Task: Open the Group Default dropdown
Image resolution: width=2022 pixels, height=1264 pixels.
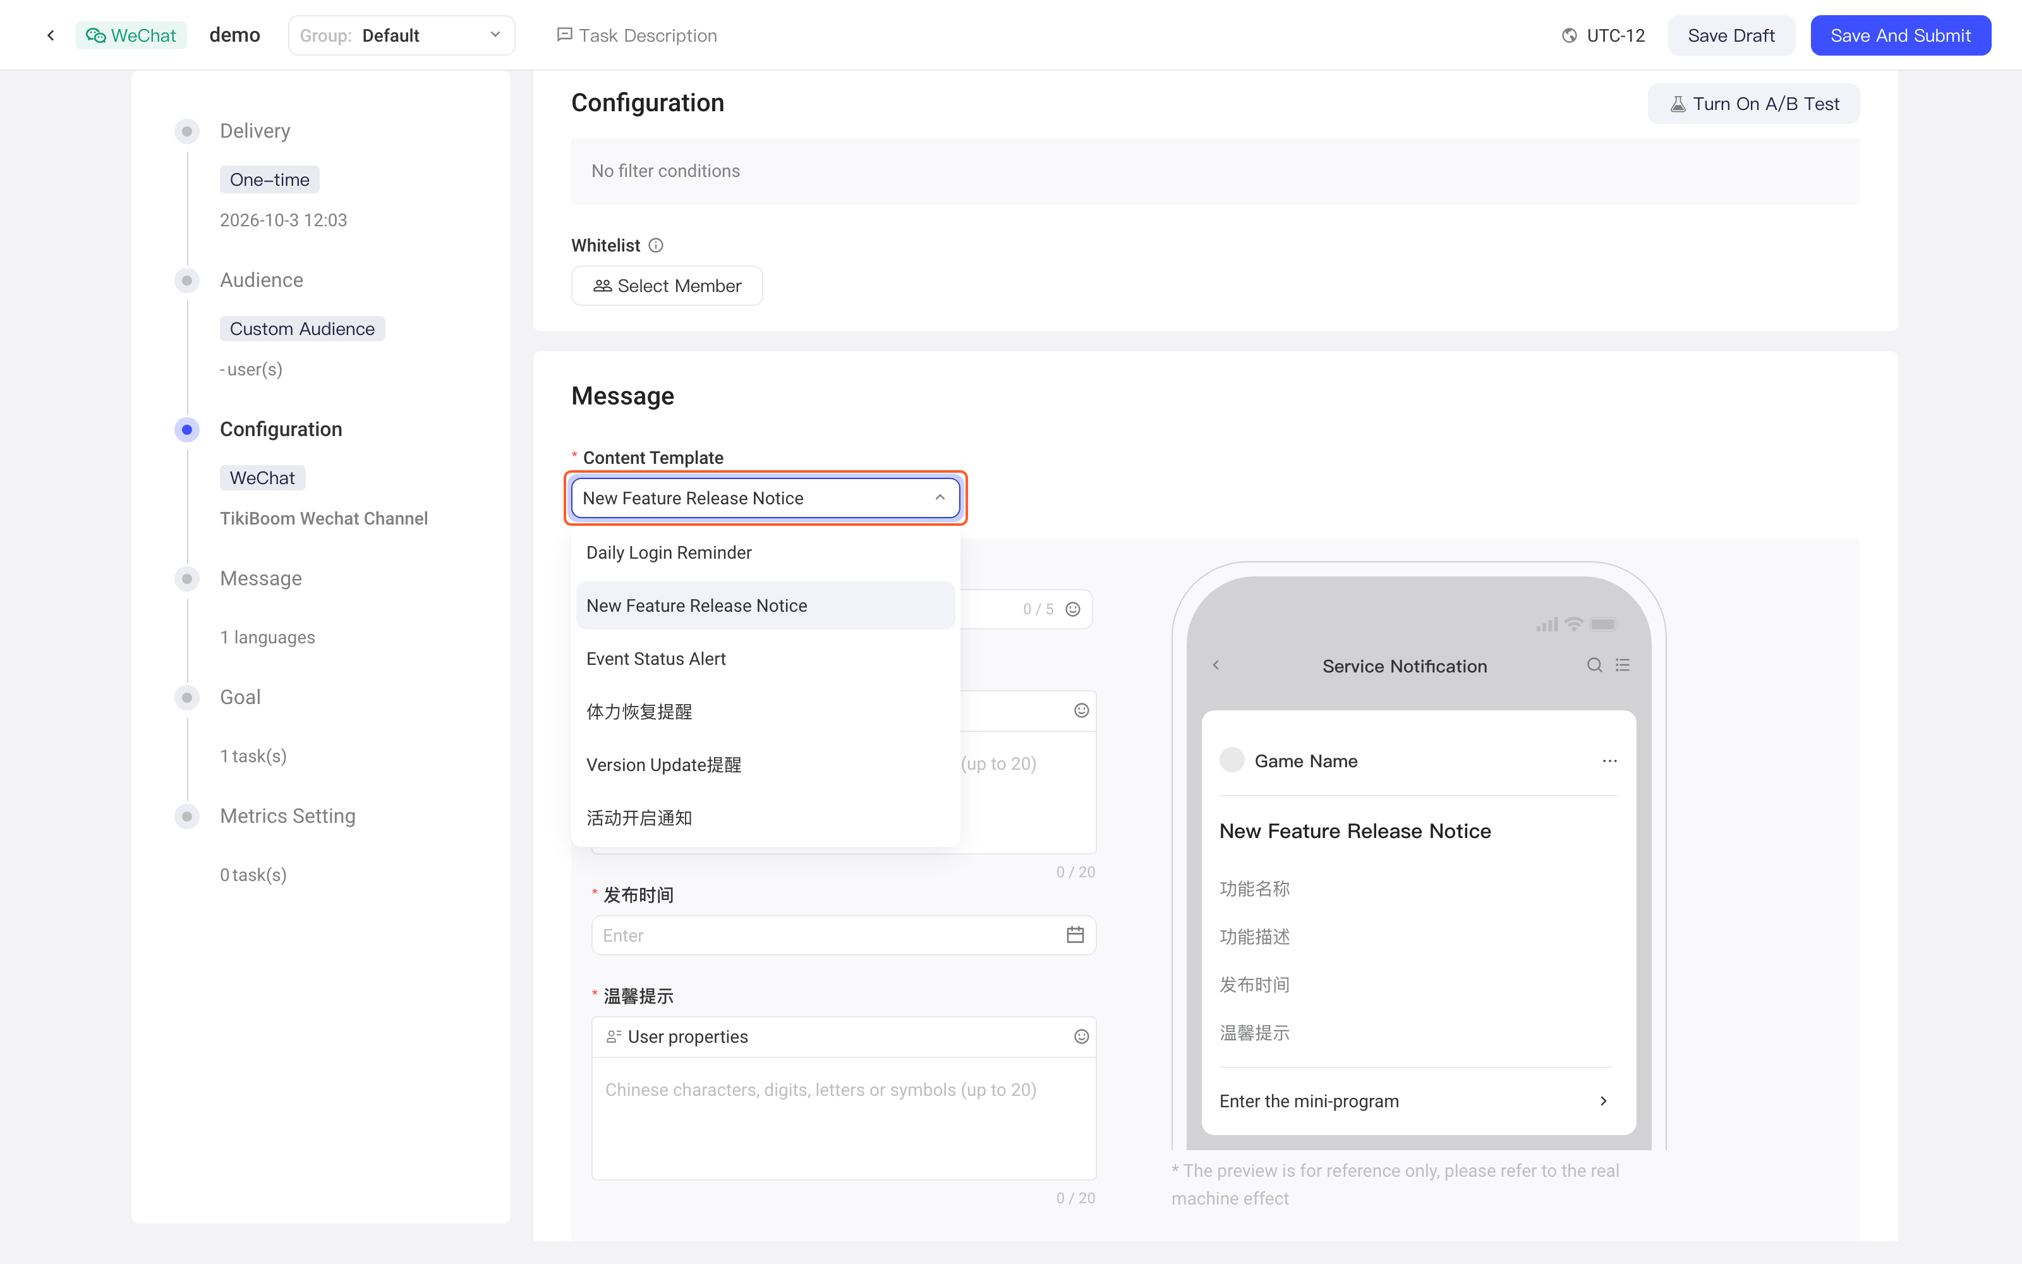Action: tap(402, 35)
